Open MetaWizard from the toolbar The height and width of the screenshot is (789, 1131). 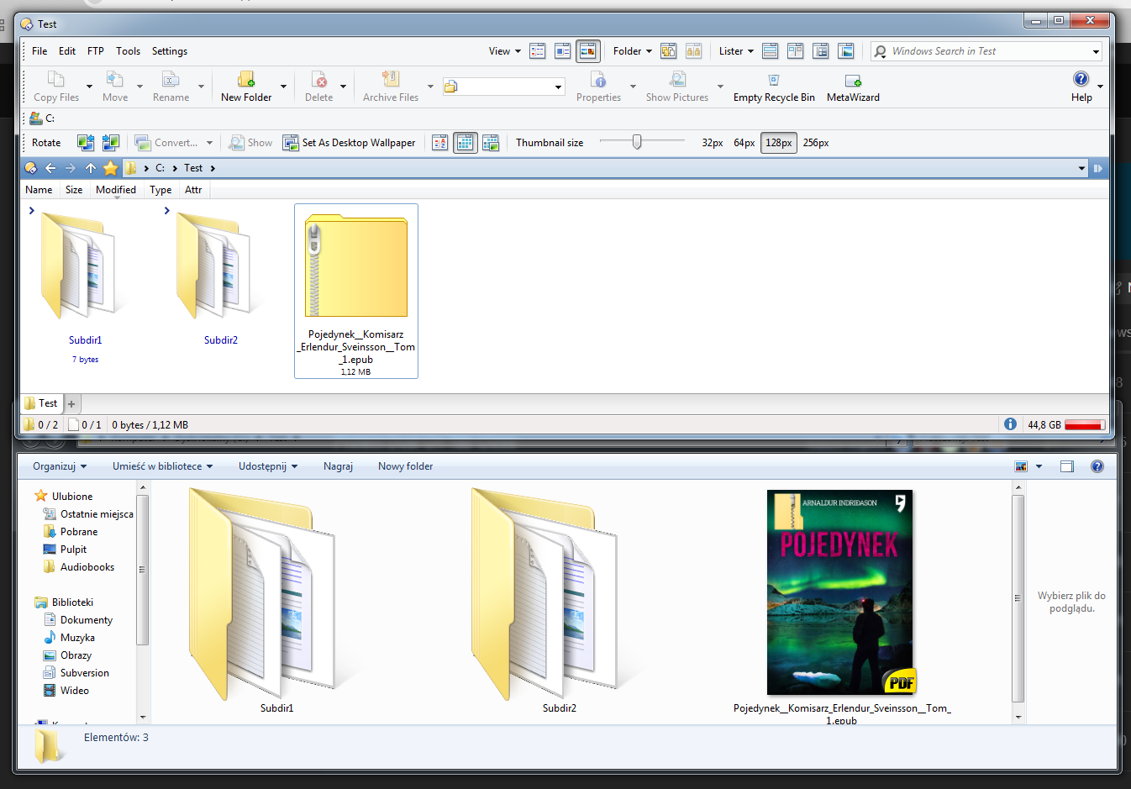(853, 81)
